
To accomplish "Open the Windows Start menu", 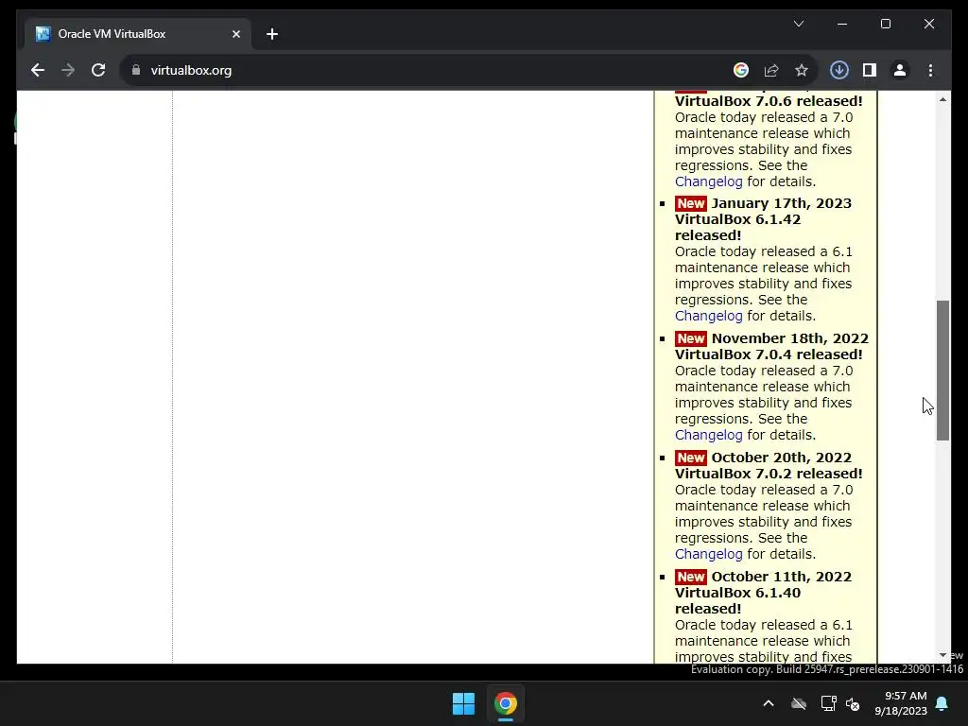I will point(463,703).
